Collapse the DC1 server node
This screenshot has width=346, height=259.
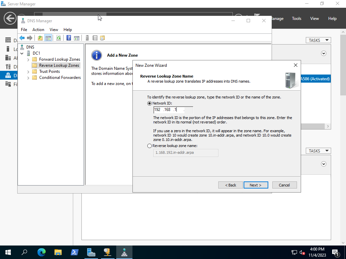click(x=22, y=53)
